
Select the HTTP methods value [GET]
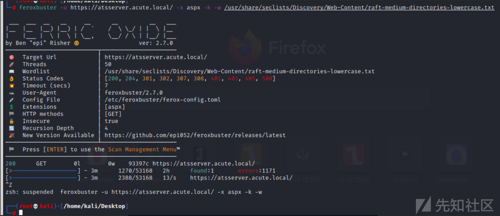[x=113, y=114]
